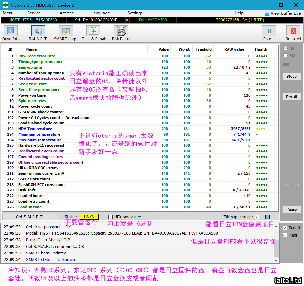
Task: Click the Get S.M.A.R.T. button
Action: [x=30, y=217]
